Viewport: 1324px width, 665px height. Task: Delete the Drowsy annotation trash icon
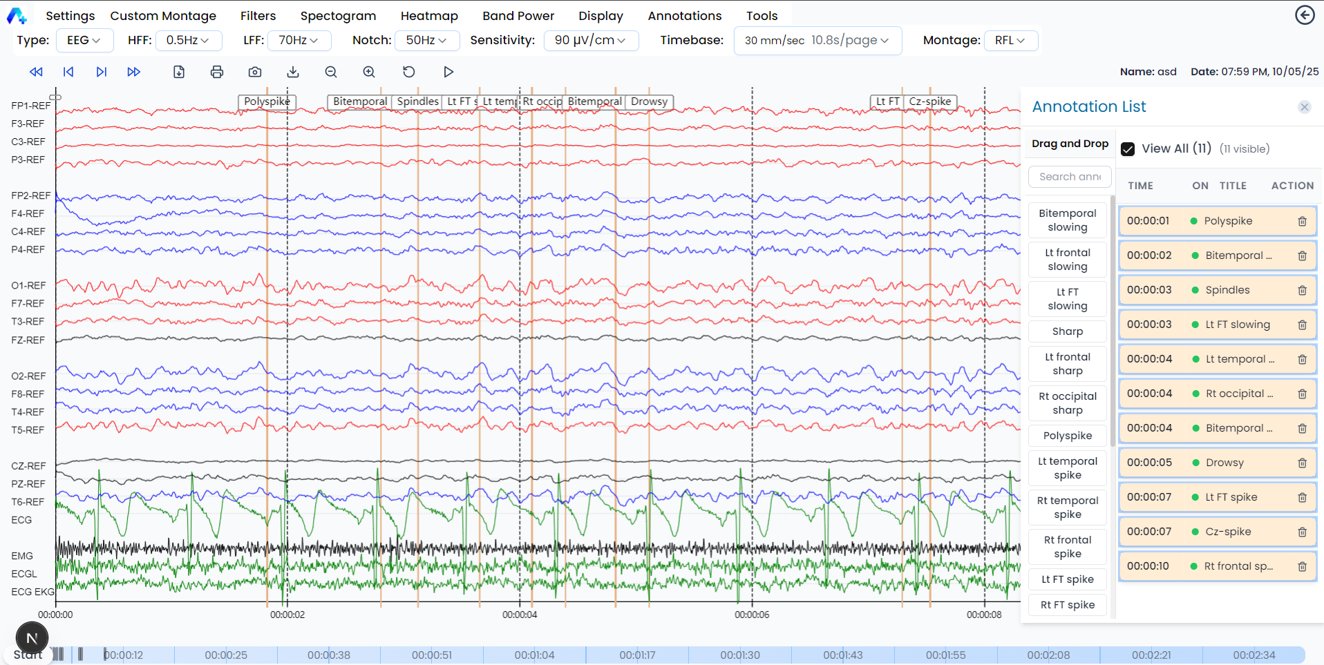pos(1302,463)
